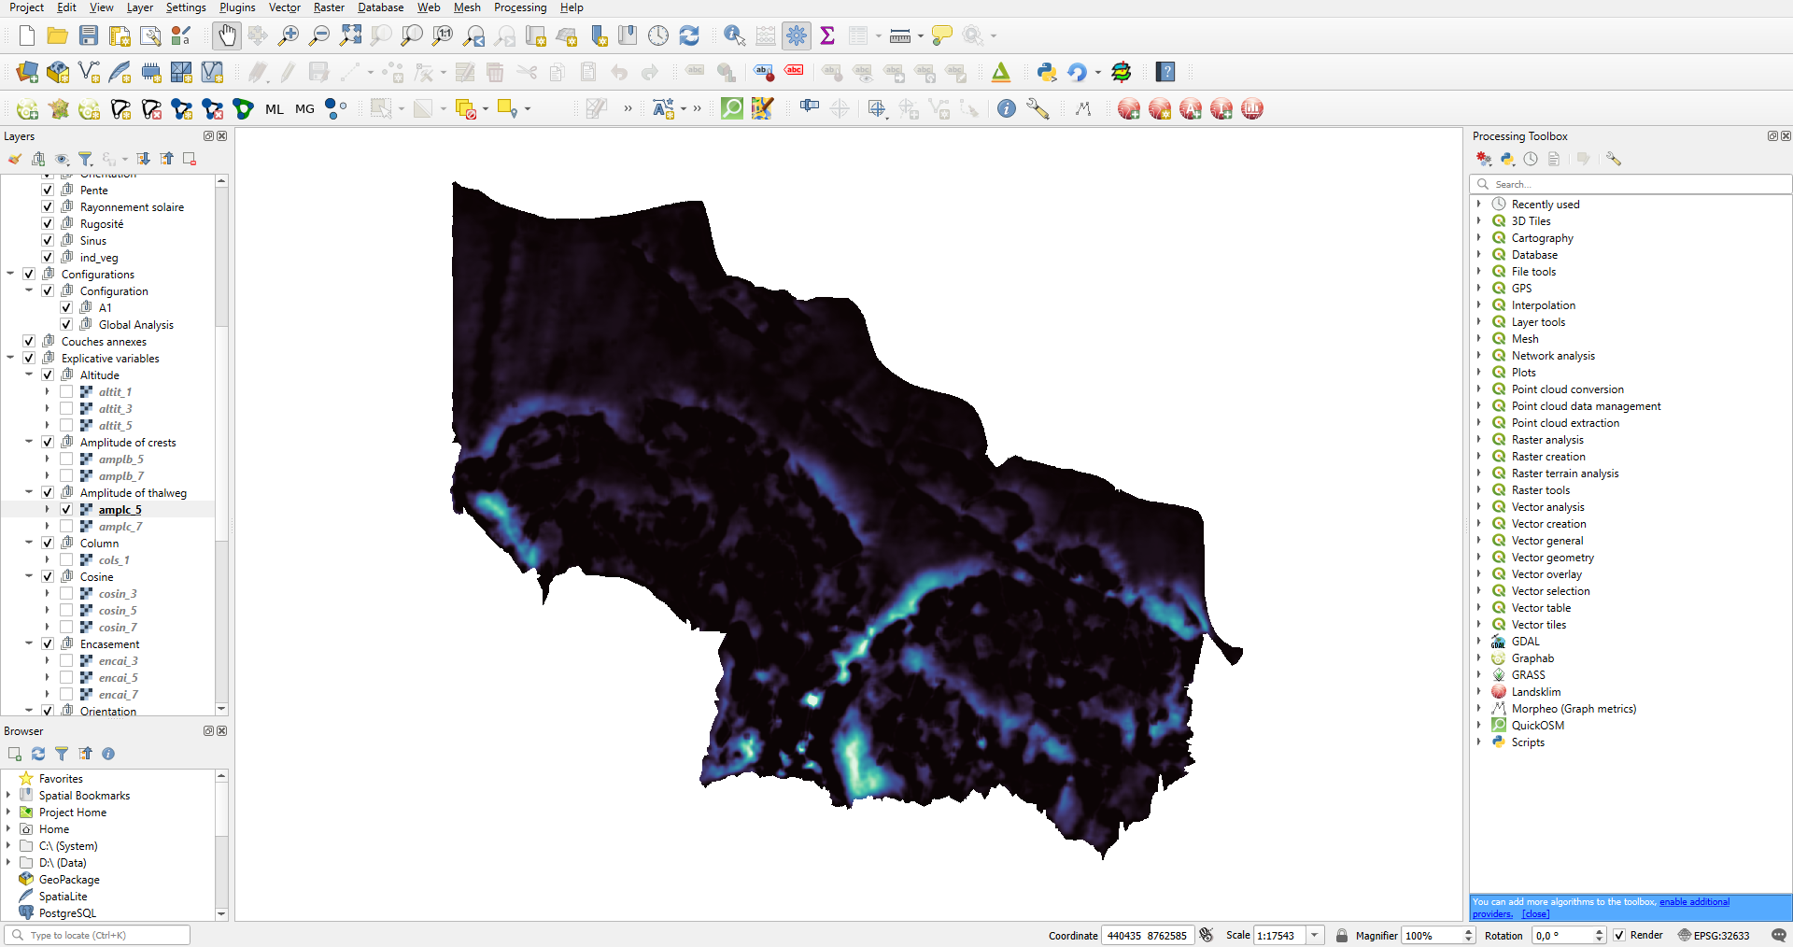Open the Processing menu
The width and height of the screenshot is (1793, 947).
coord(519,7)
